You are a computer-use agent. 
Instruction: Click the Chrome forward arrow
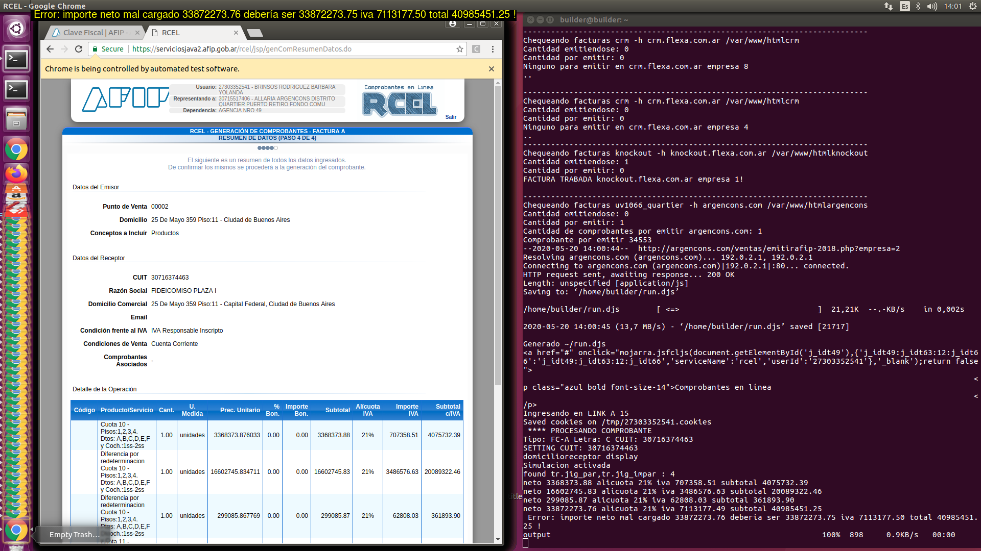pos(64,49)
